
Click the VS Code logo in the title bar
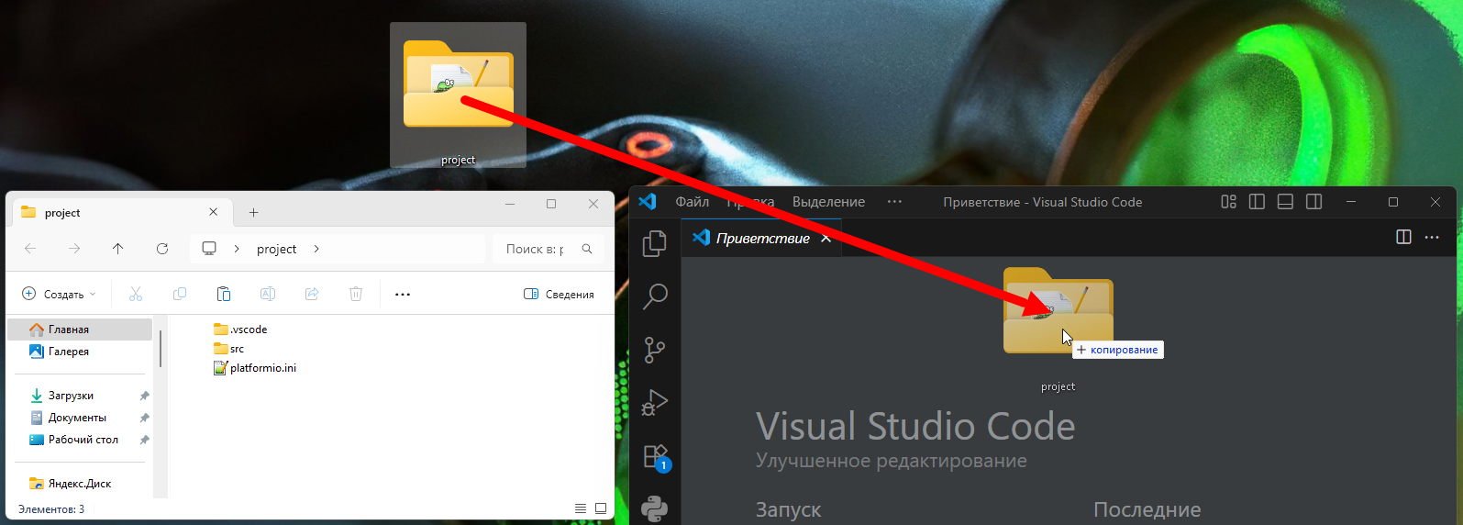click(x=647, y=202)
